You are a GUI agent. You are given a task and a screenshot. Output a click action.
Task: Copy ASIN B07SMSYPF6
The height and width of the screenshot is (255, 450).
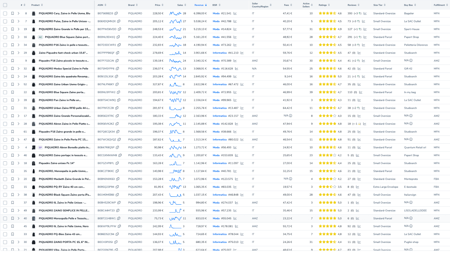117,68
